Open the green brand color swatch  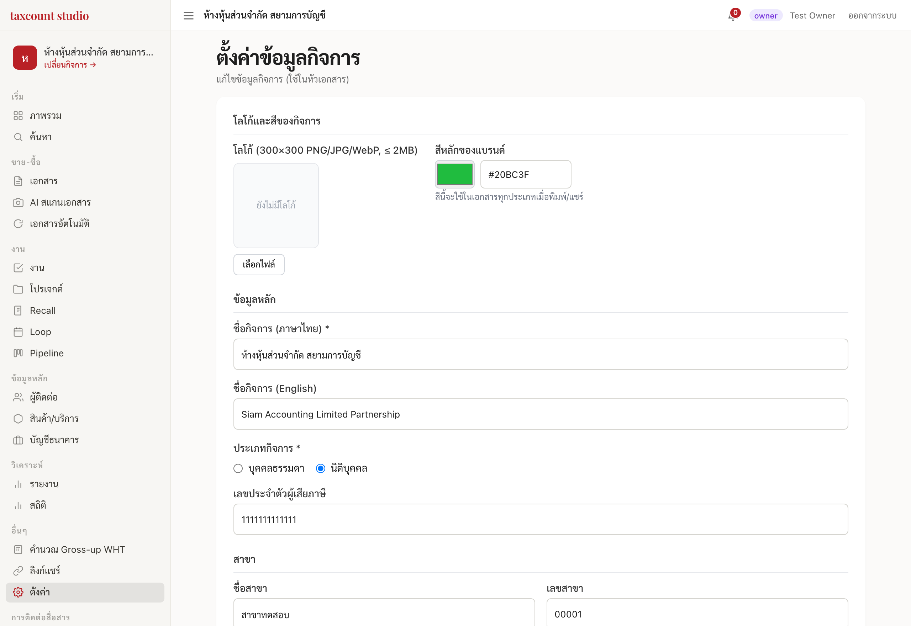tap(455, 174)
